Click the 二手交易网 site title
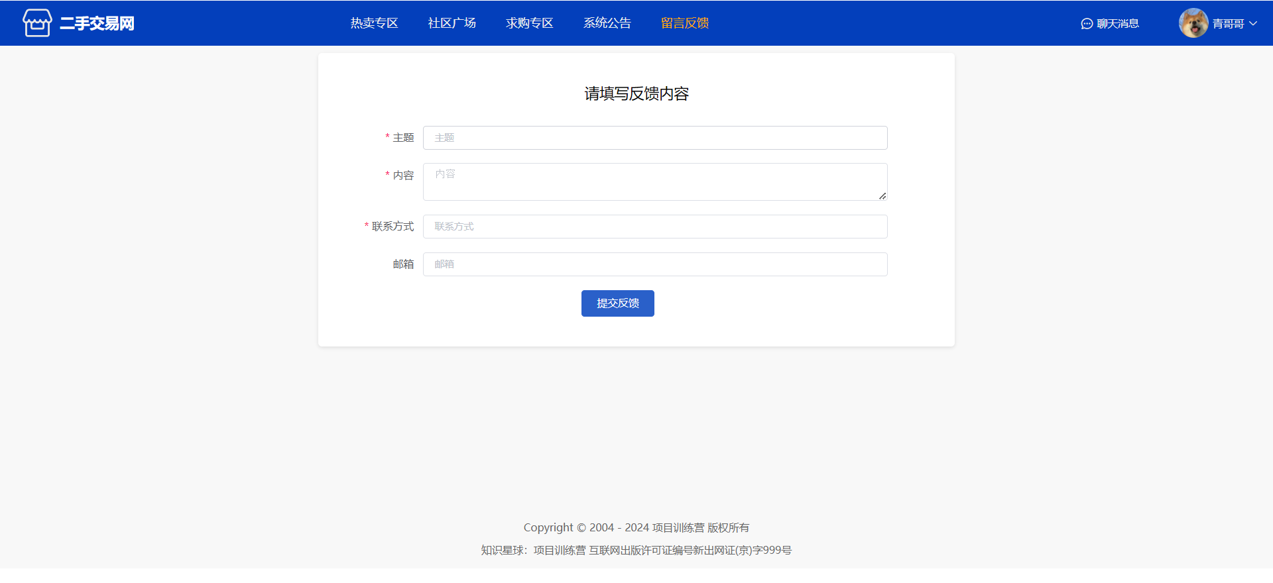Screen dimensions: 1273x583 click(97, 23)
